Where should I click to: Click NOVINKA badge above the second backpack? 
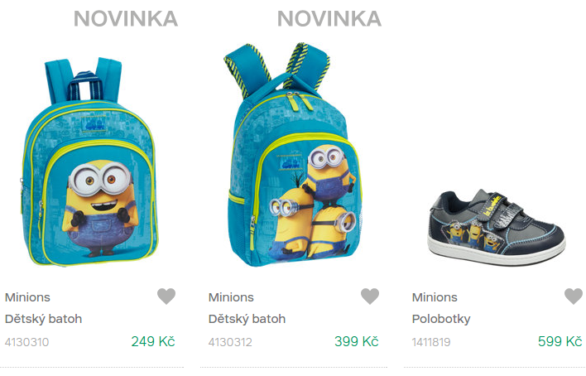[329, 19]
